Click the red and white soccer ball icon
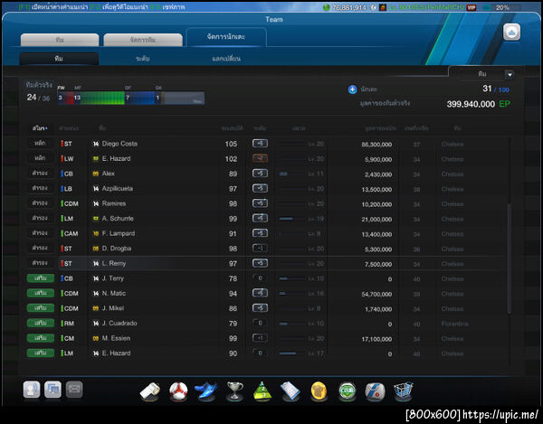The width and height of the screenshot is (543, 424). point(178,391)
